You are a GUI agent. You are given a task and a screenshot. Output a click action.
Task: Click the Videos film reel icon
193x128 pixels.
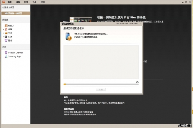(x=6, y=37)
